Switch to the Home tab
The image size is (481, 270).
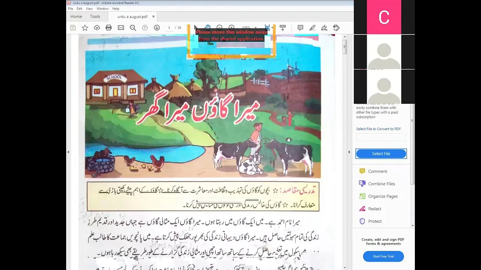(x=76, y=16)
